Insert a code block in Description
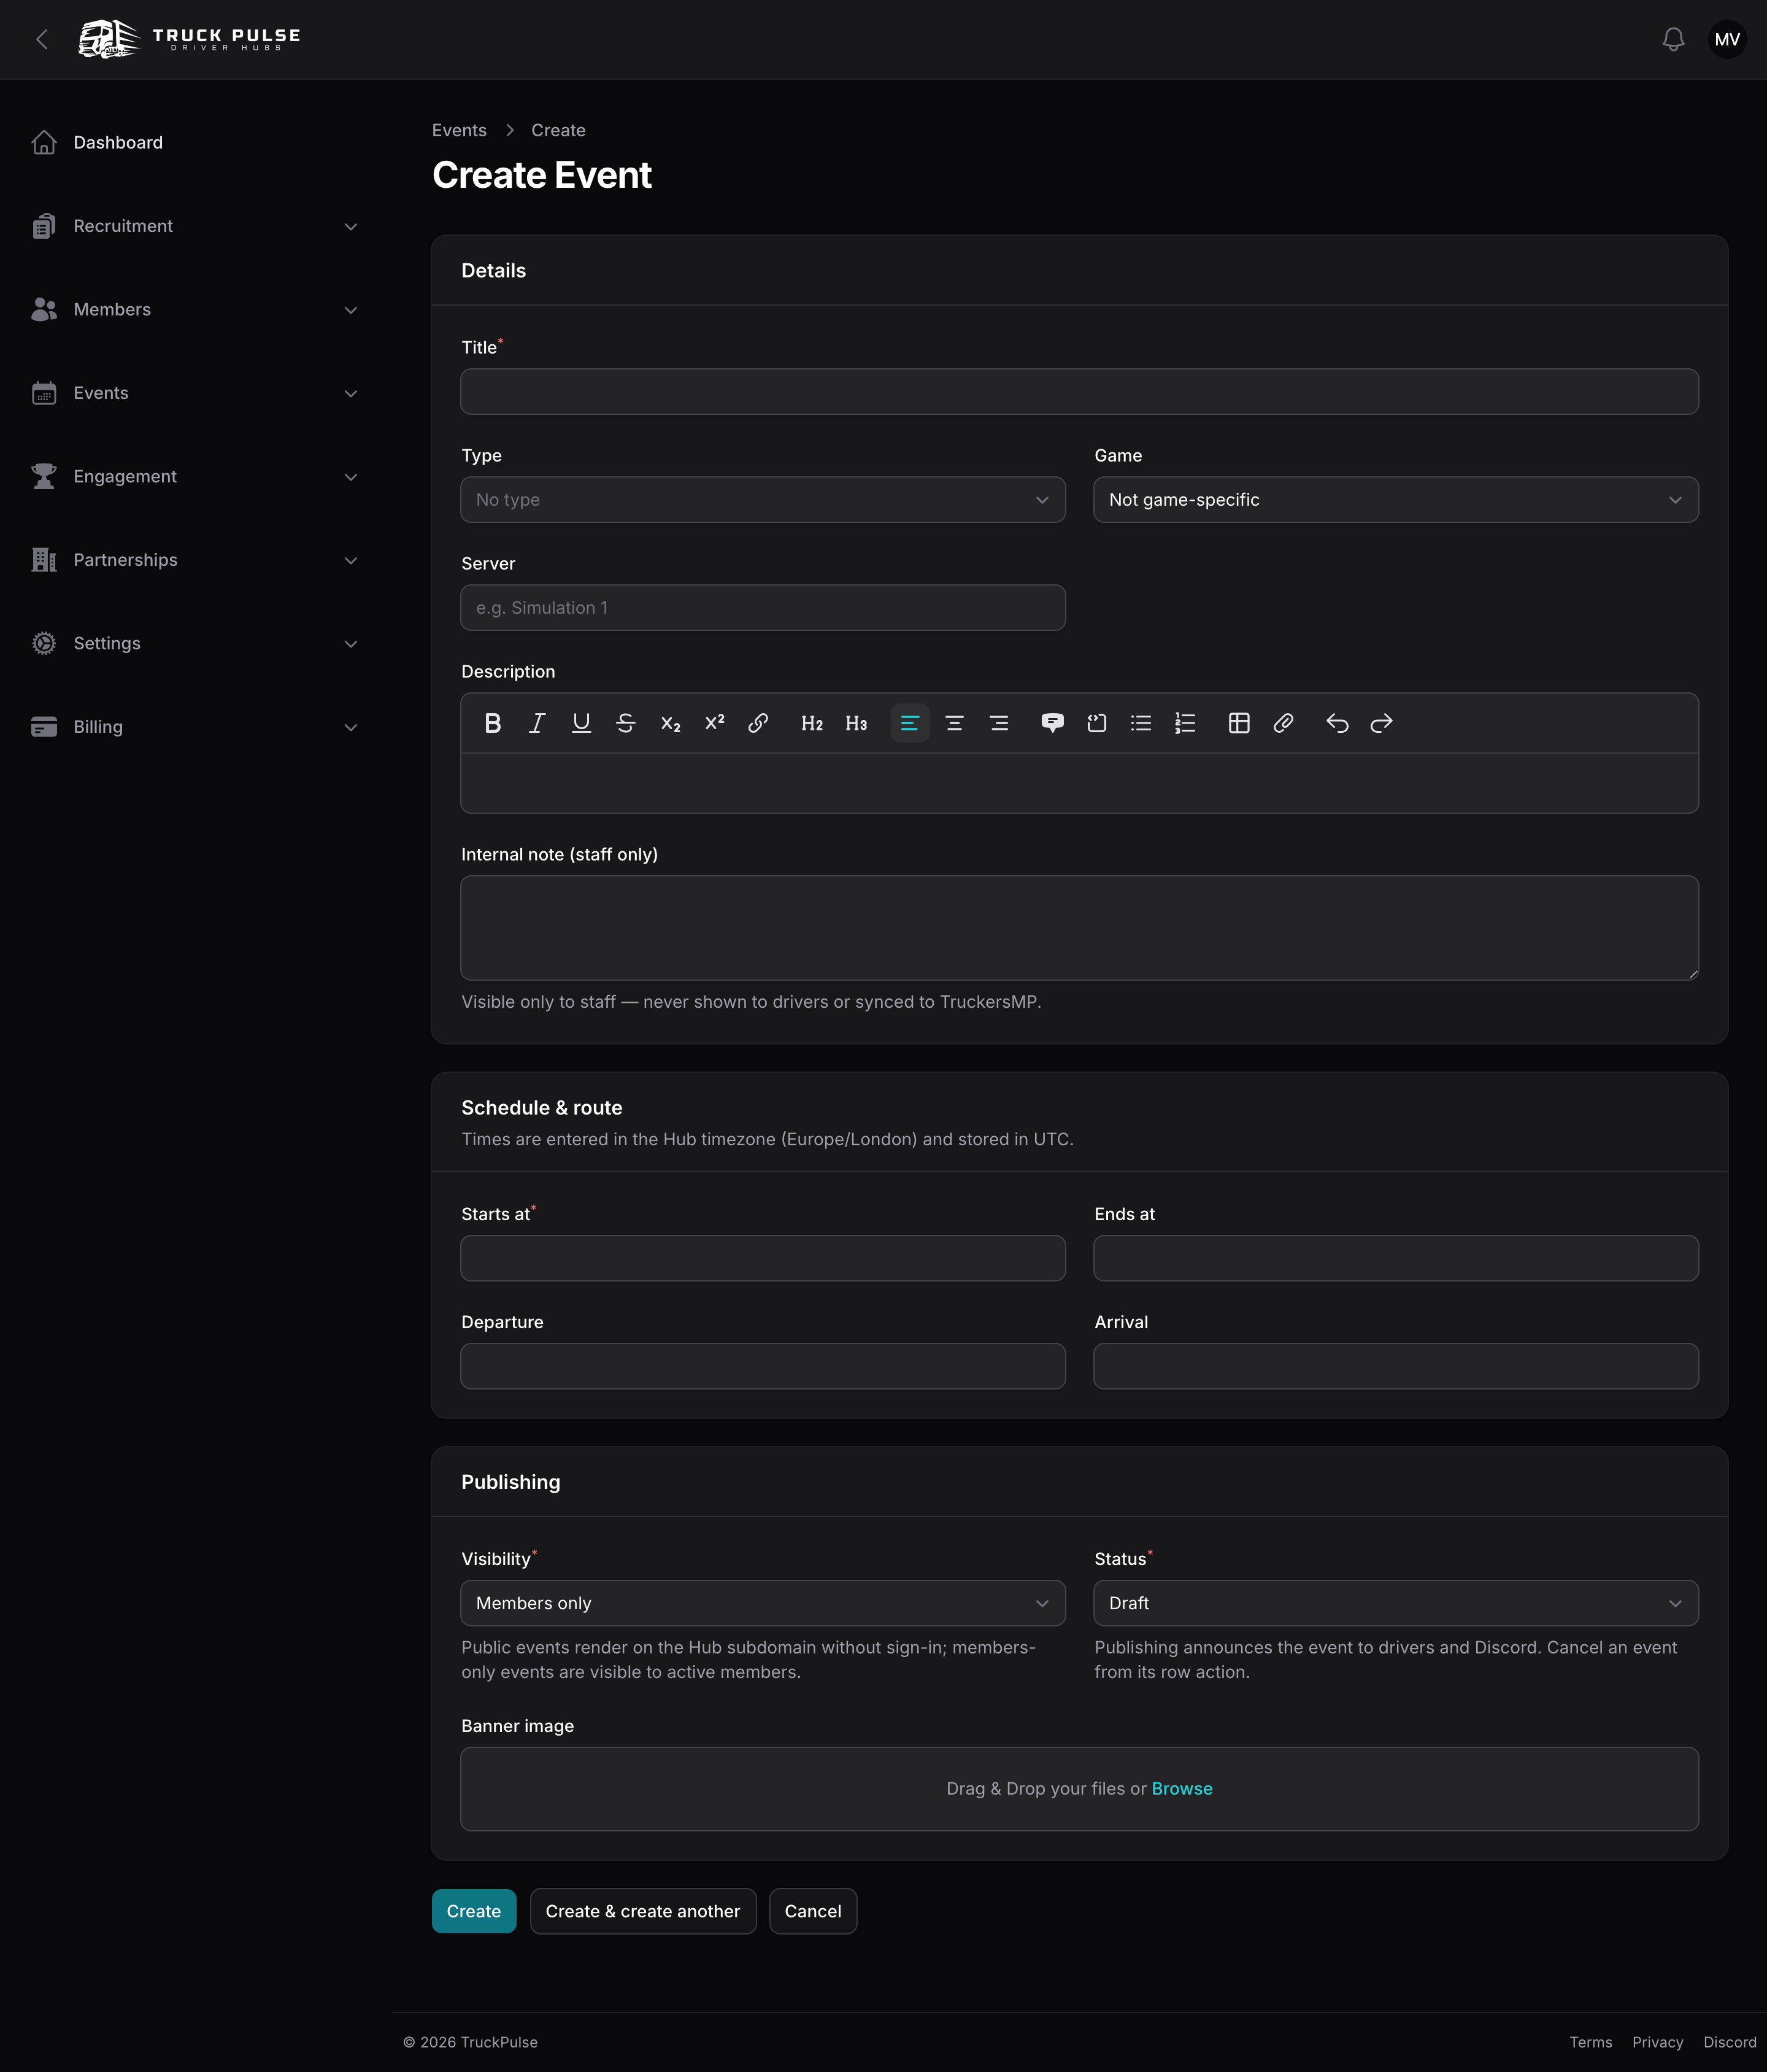This screenshot has height=2072, width=1767. pos(1096,723)
